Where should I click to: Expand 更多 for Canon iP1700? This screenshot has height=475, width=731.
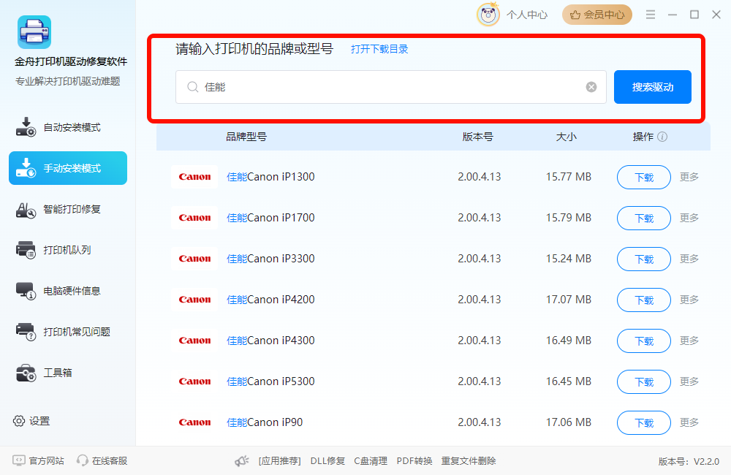point(689,218)
